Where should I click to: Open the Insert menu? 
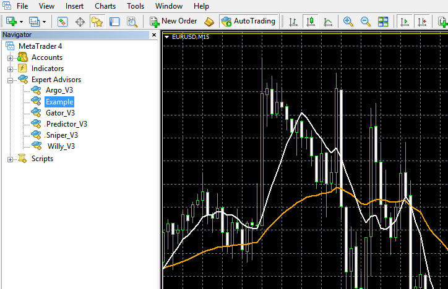click(x=74, y=6)
